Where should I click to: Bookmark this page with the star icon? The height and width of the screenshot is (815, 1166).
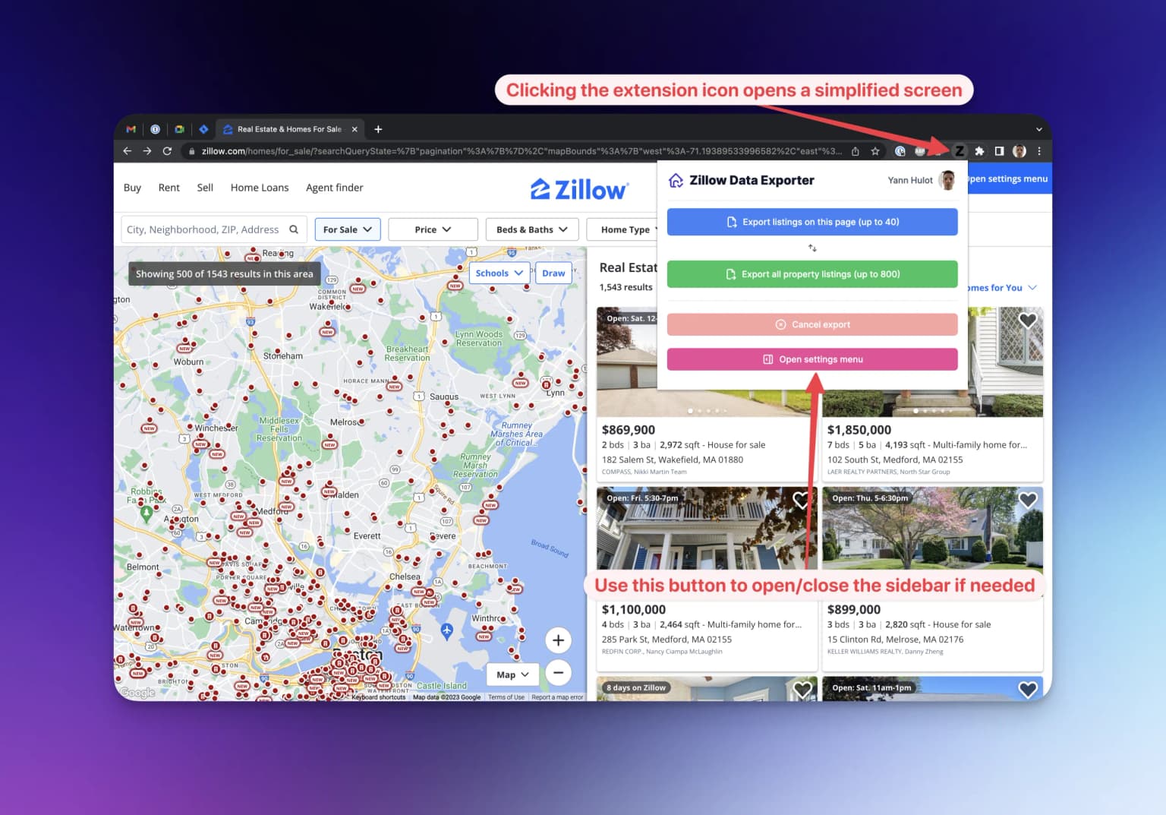click(x=875, y=151)
